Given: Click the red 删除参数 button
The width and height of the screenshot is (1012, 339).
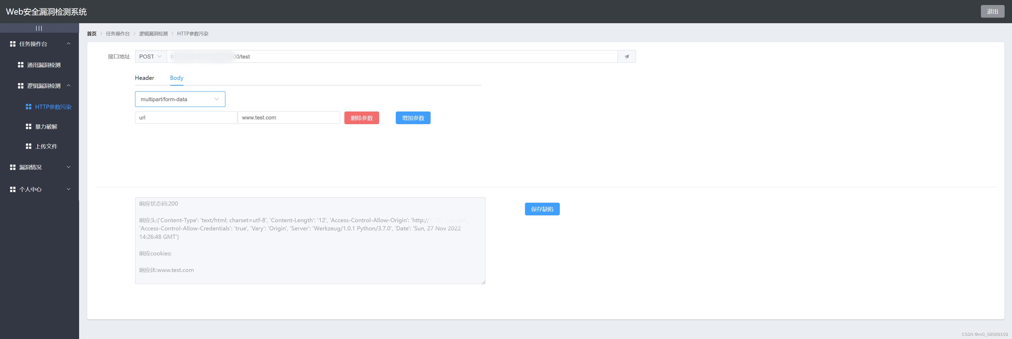Looking at the screenshot, I should click(362, 118).
